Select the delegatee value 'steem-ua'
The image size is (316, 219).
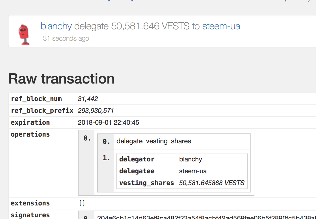pos(193,171)
